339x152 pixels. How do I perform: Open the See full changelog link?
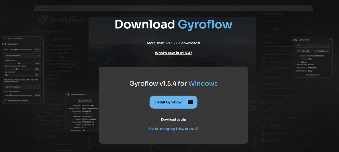click(x=162, y=129)
